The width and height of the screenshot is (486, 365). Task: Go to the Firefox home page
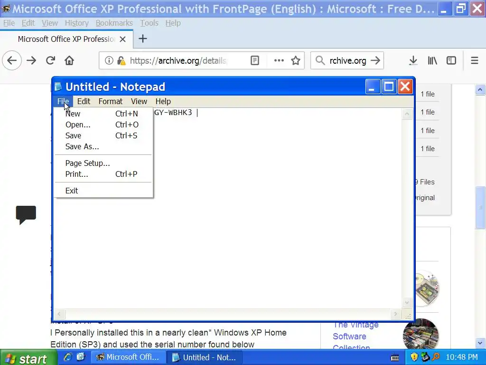click(x=69, y=60)
